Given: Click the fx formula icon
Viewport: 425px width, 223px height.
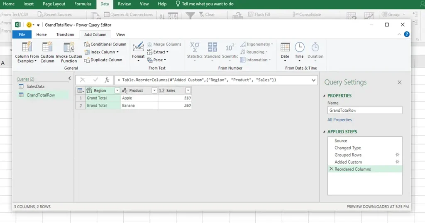Looking at the screenshot, I should tap(107, 80).
